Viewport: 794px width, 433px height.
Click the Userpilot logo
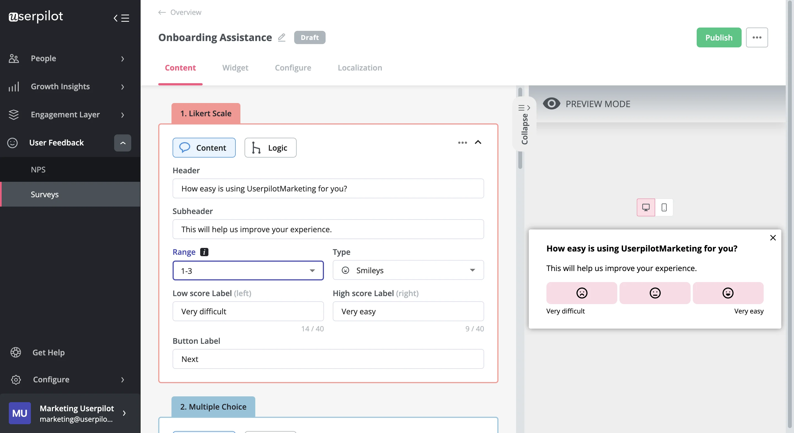[x=36, y=16]
